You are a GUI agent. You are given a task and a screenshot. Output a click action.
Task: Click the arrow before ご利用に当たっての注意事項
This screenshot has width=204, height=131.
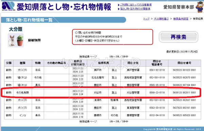coord(119,5)
